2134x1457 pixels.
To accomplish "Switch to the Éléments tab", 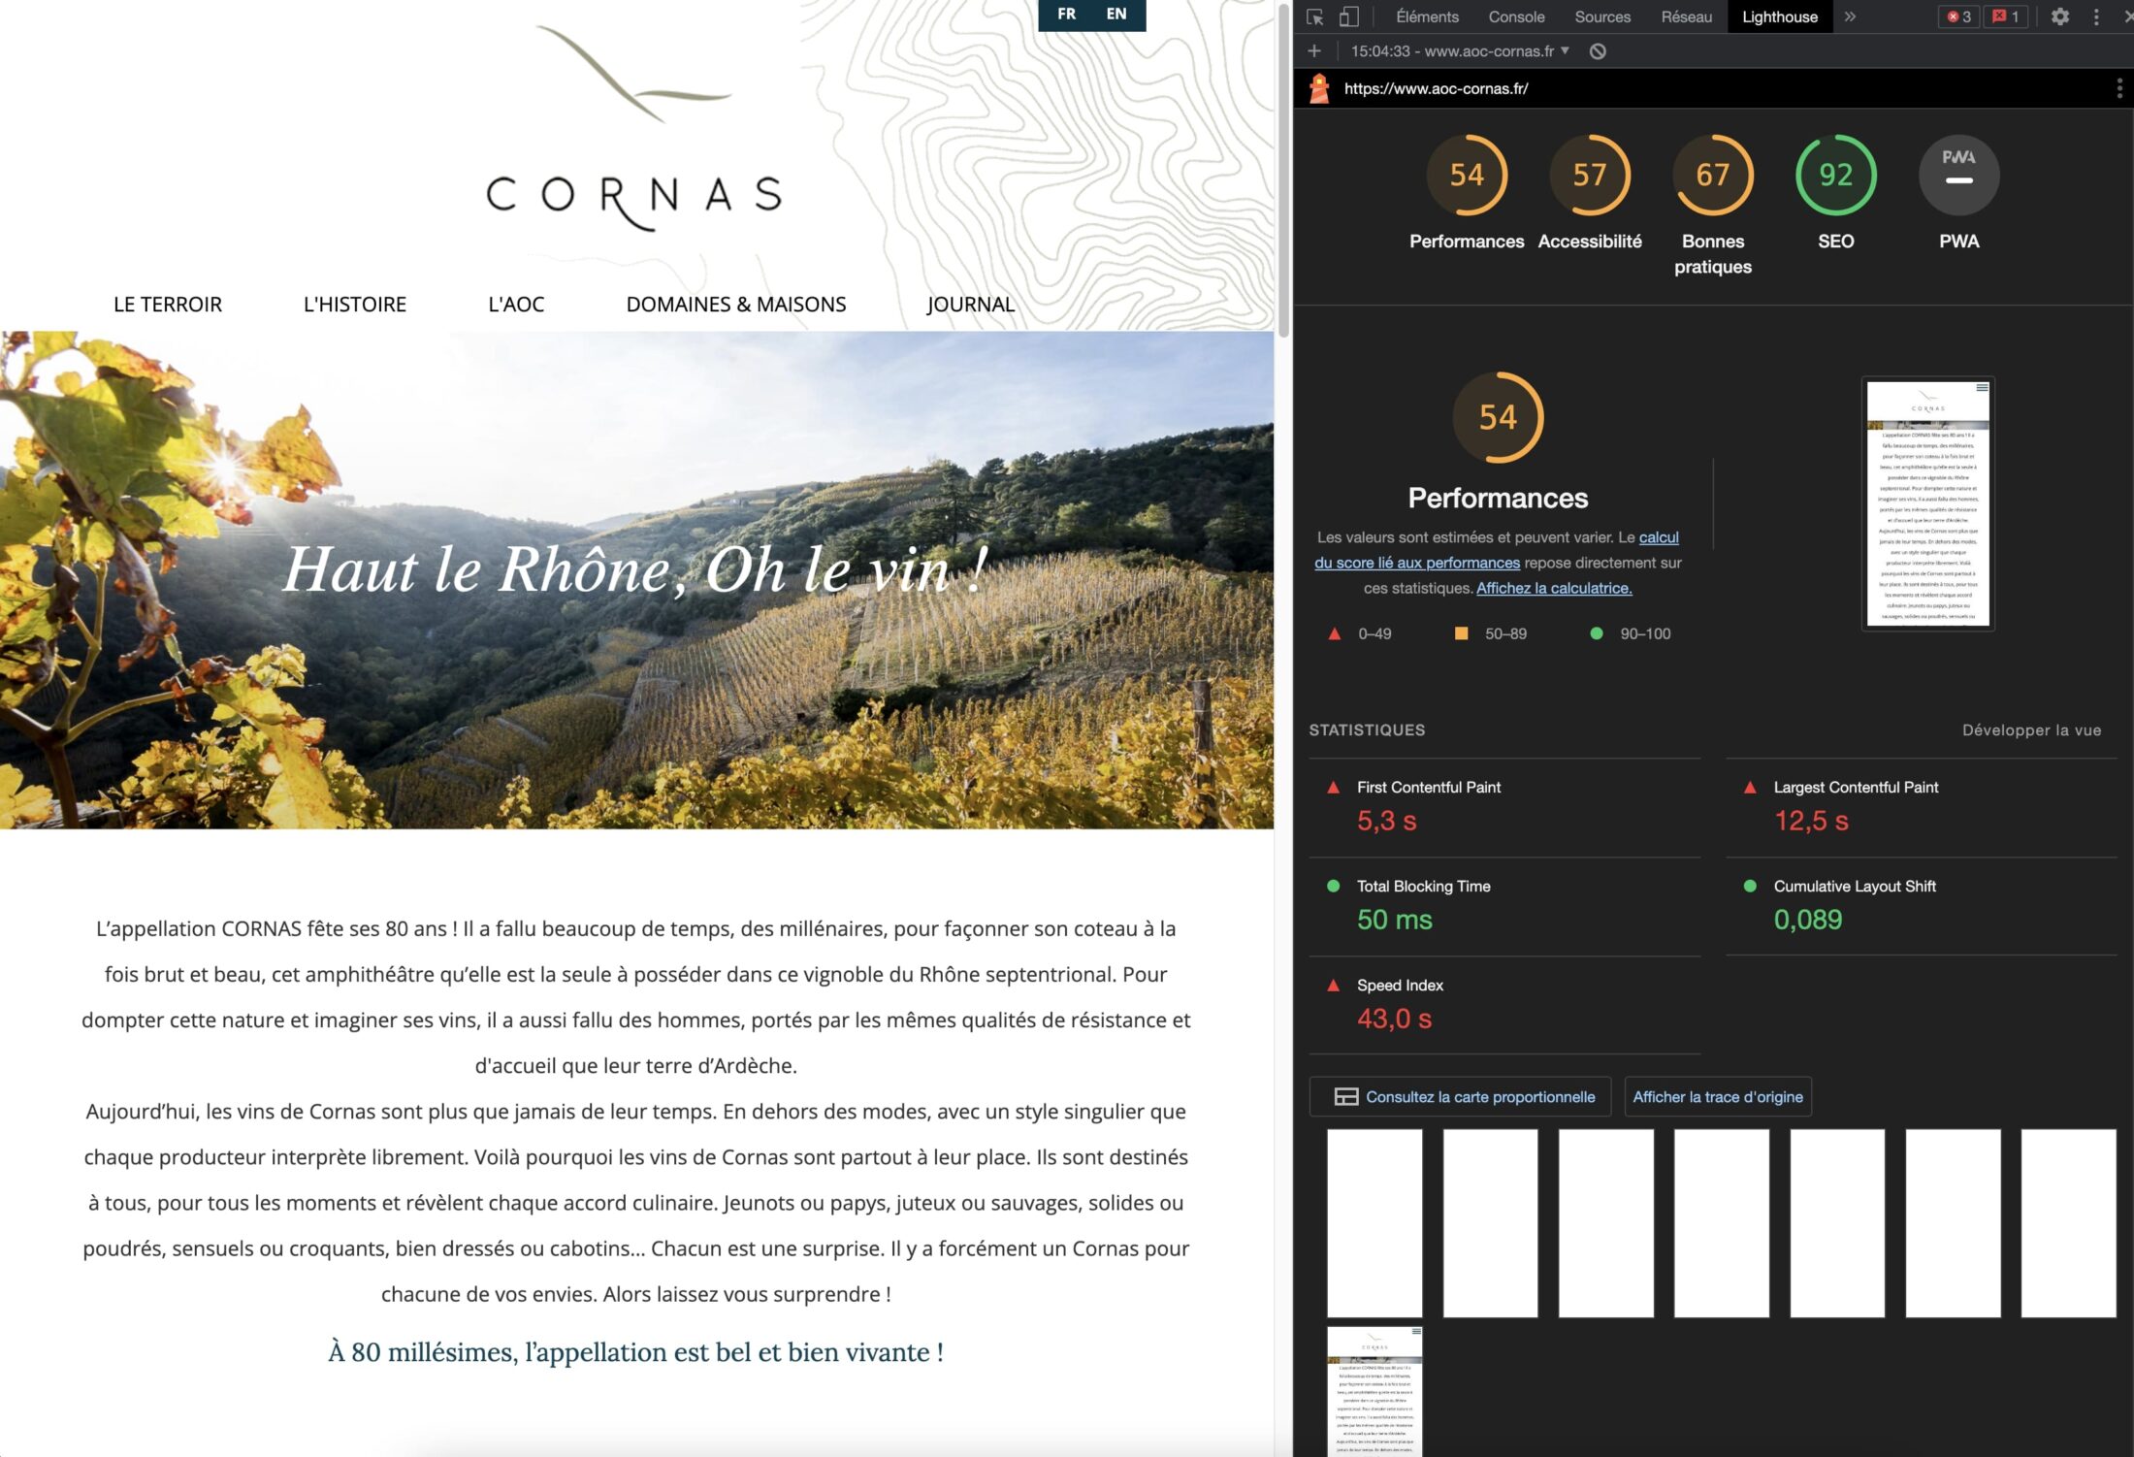I will [x=1427, y=16].
